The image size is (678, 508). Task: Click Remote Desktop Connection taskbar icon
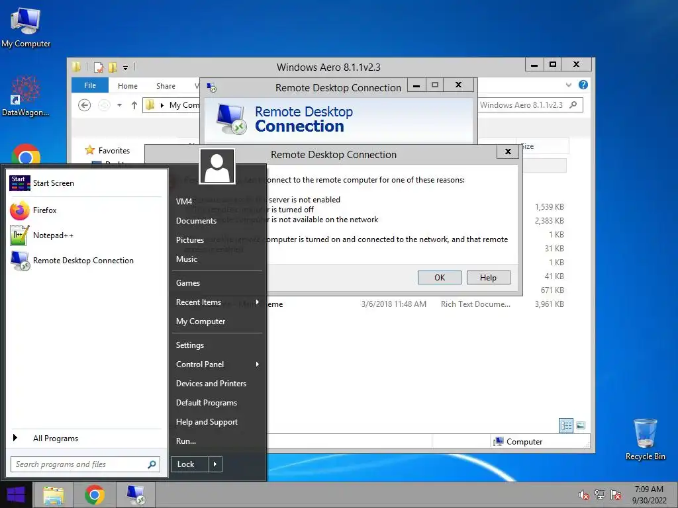pyautogui.click(x=136, y=495)
